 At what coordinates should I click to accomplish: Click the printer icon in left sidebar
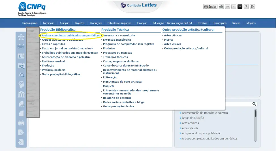(x=21, y=123)
